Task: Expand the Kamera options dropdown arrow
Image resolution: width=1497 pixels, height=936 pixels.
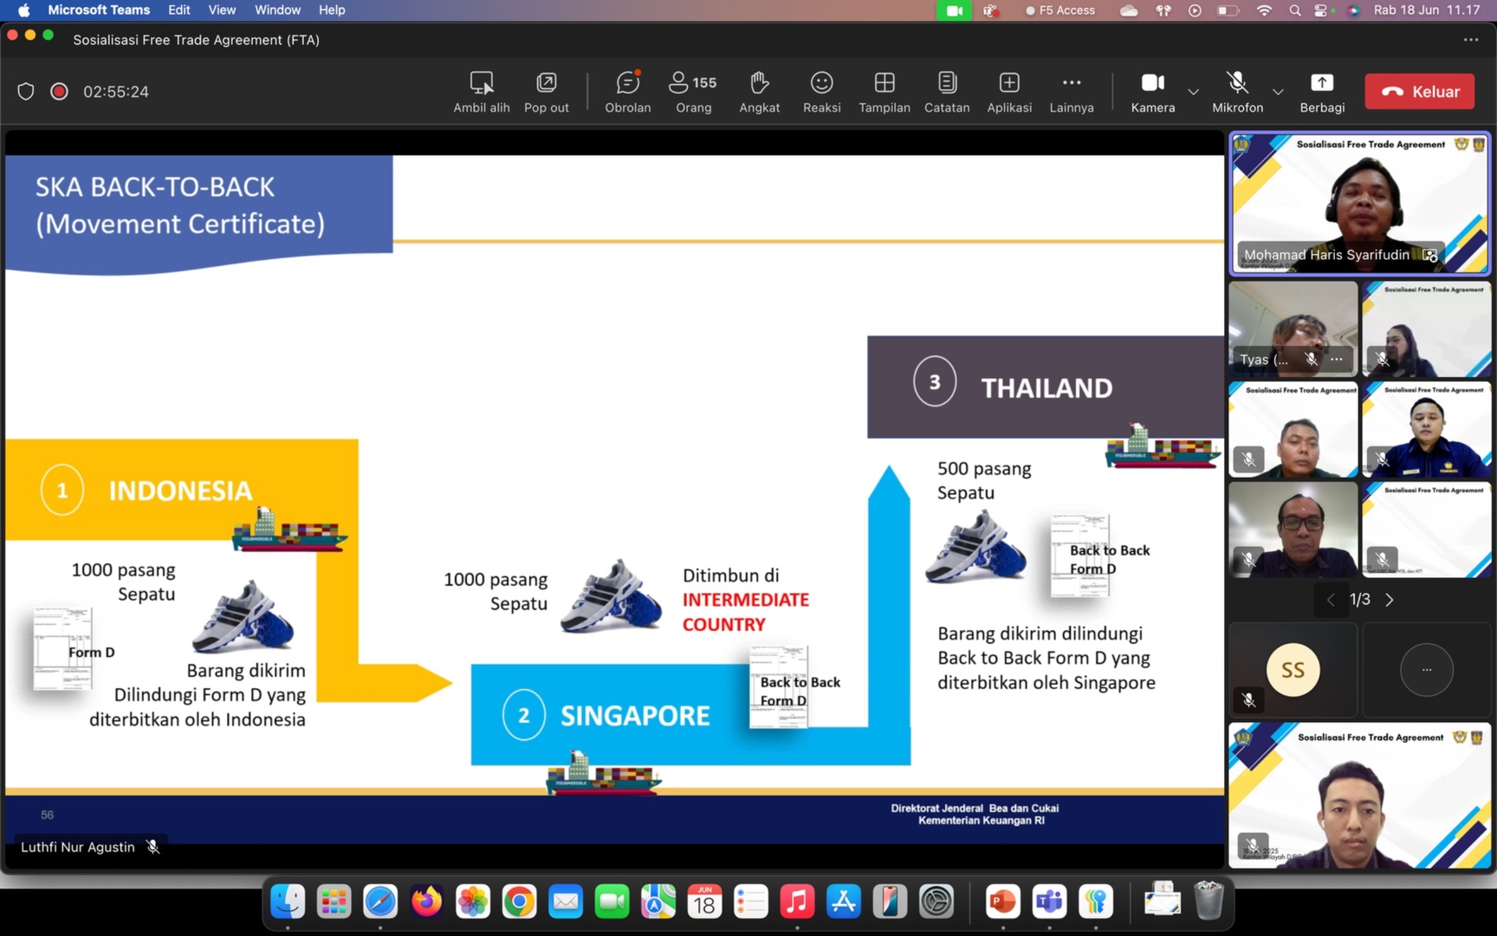Action: click(x=1193, y=92)
